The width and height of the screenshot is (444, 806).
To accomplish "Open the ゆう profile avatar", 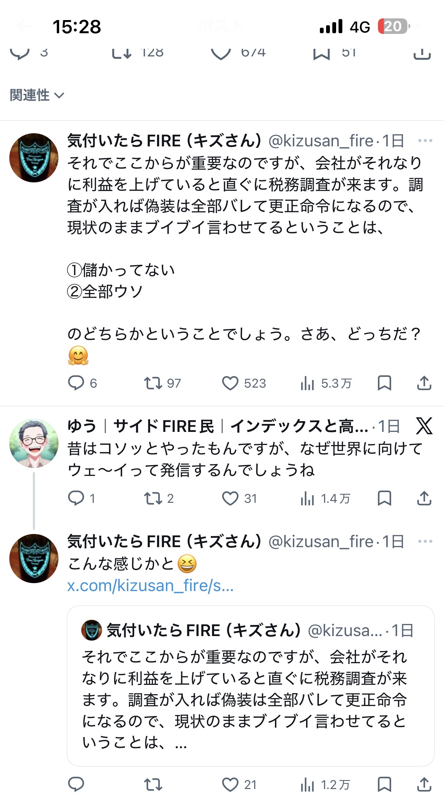I will coord(34,443).
